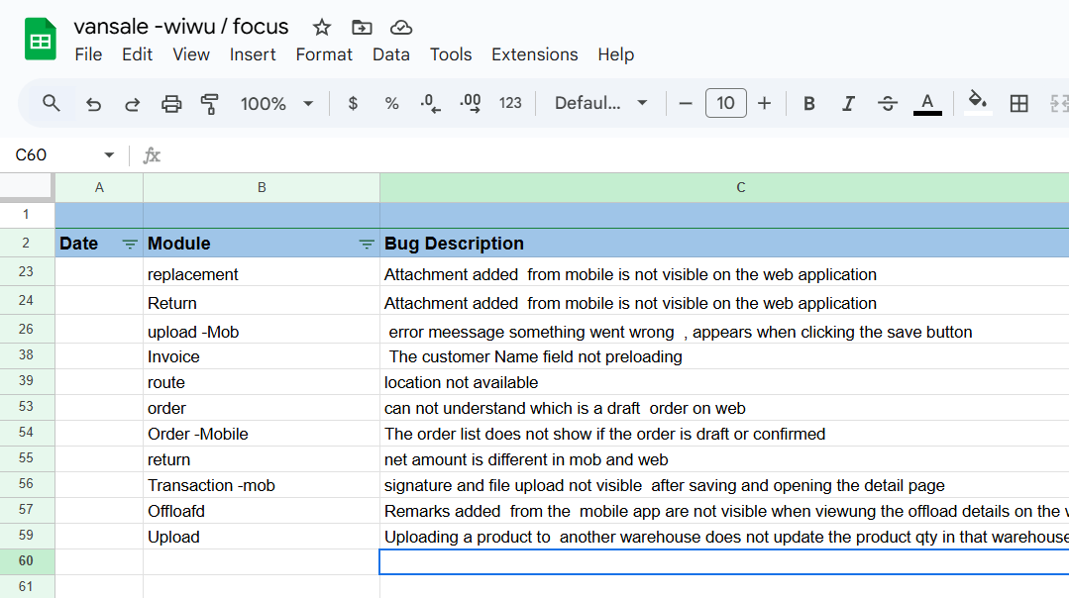This screenshot has height=598, width=1069.
Task: Print the spreadsheet with printer icon
Action: [171, 104]
